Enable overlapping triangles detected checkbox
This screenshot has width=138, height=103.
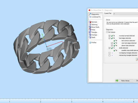coord(110,53)
